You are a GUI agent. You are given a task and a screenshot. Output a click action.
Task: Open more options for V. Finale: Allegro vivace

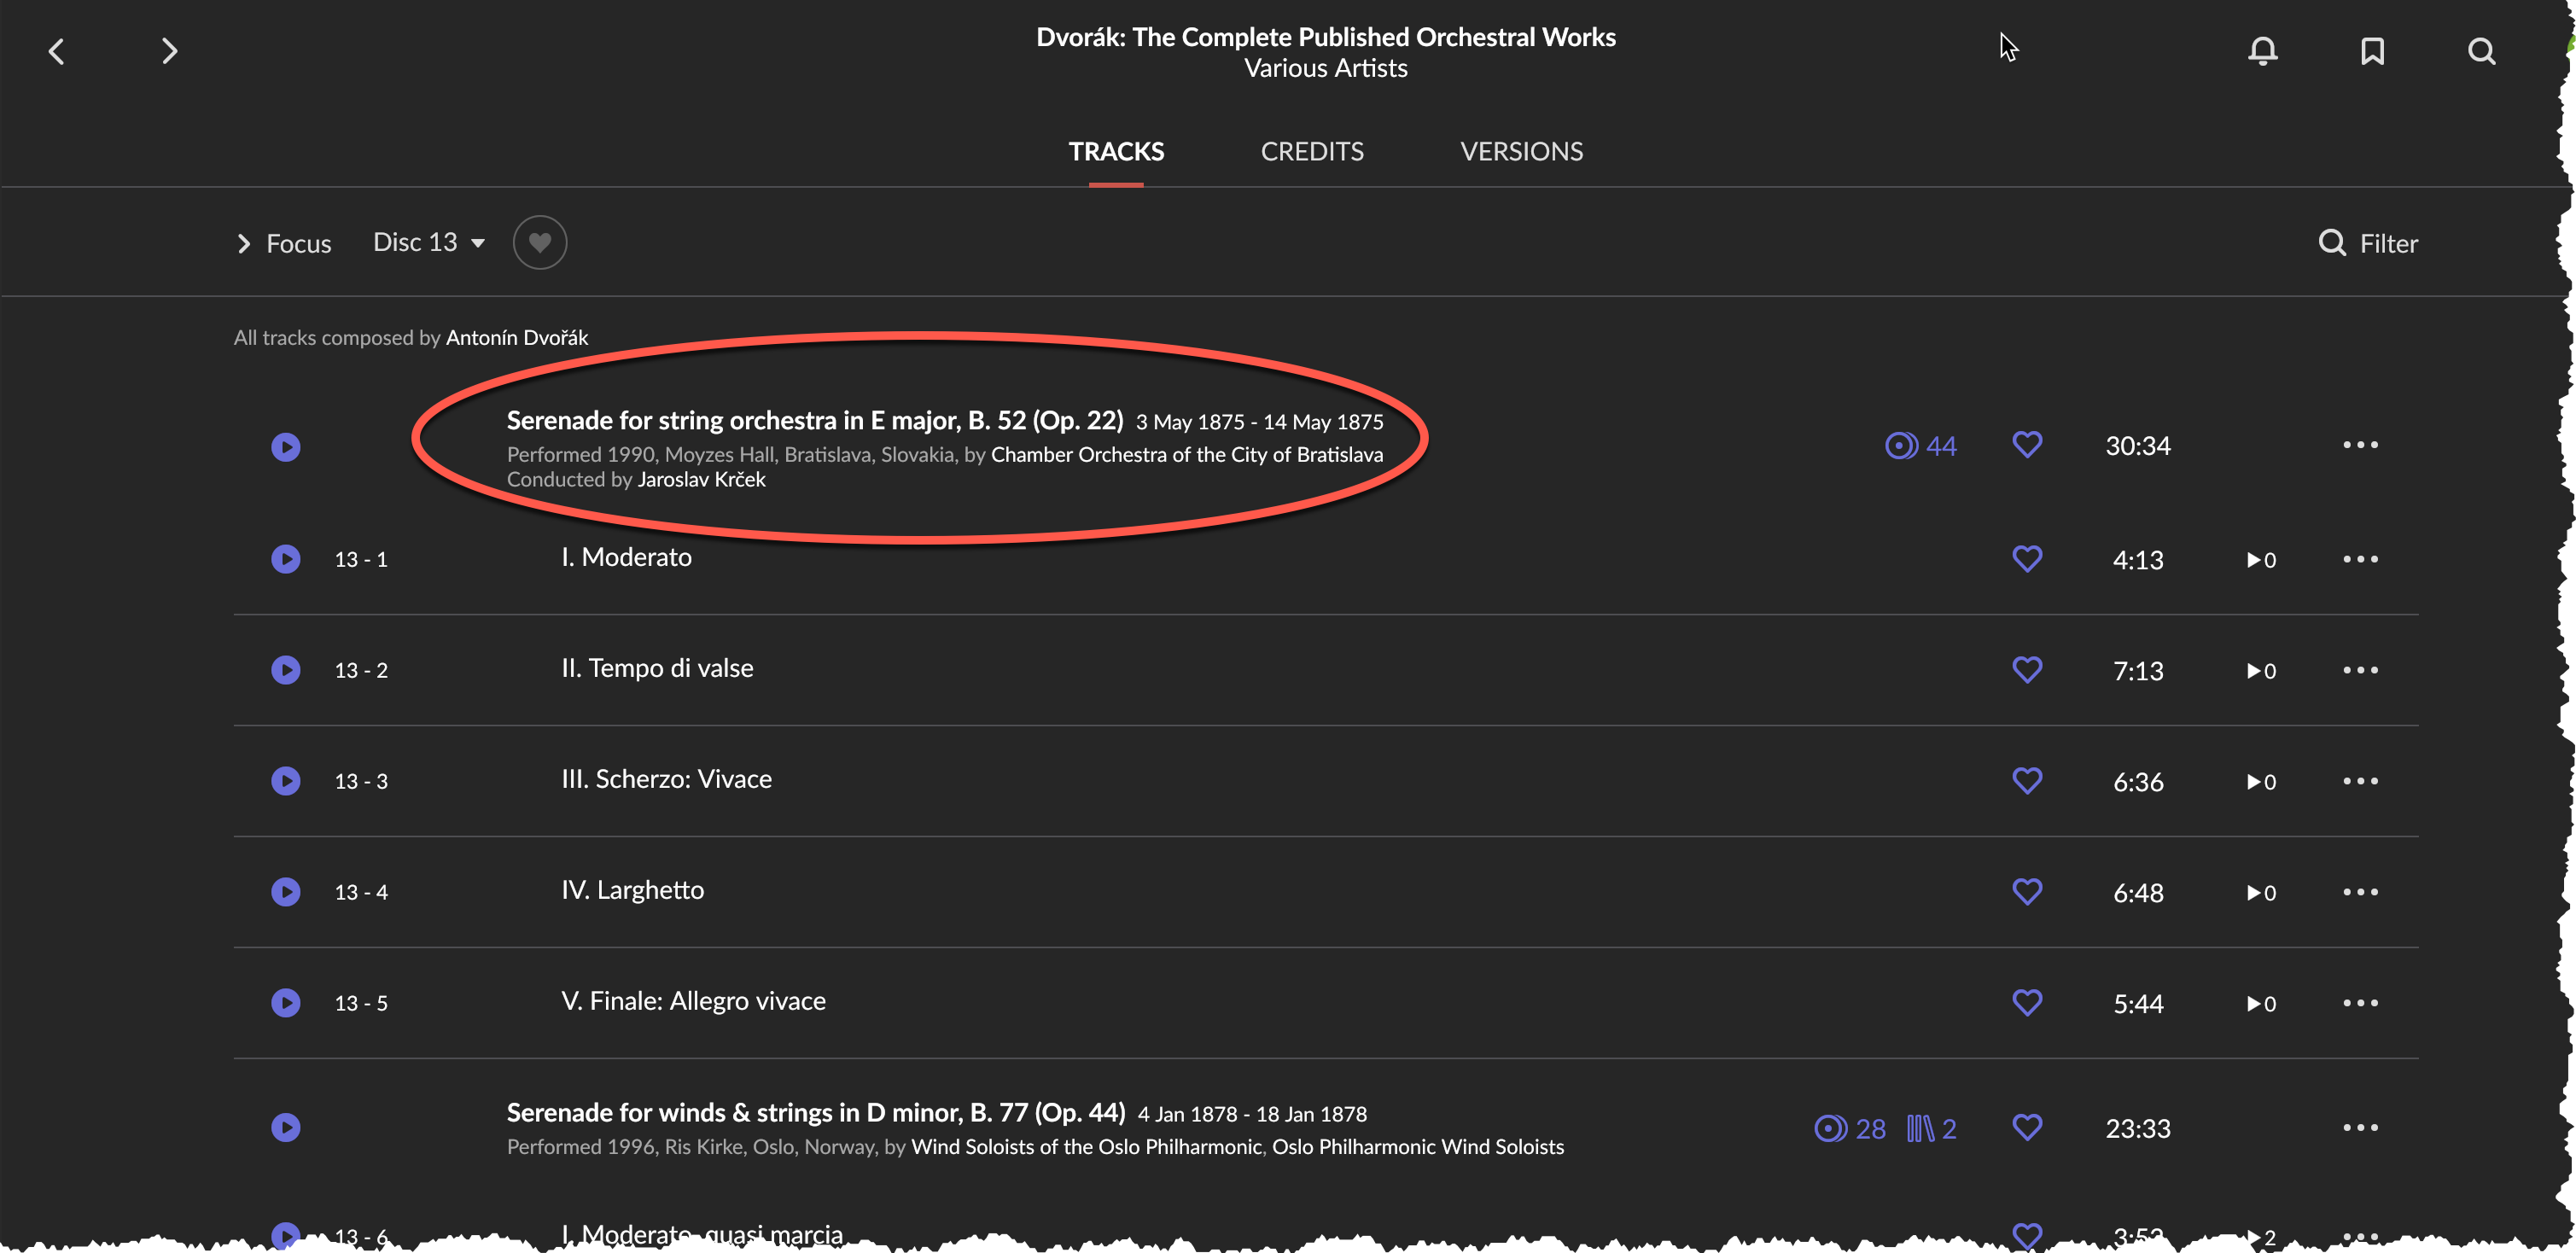coord(2360,1002)
